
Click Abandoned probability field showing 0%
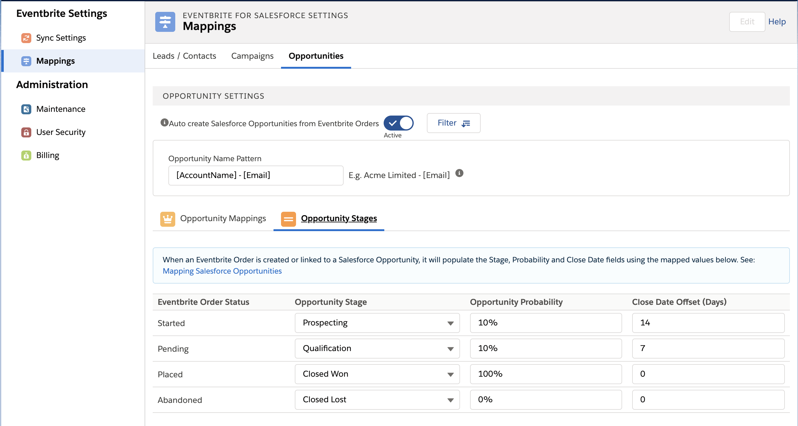[x=546, y=400]
